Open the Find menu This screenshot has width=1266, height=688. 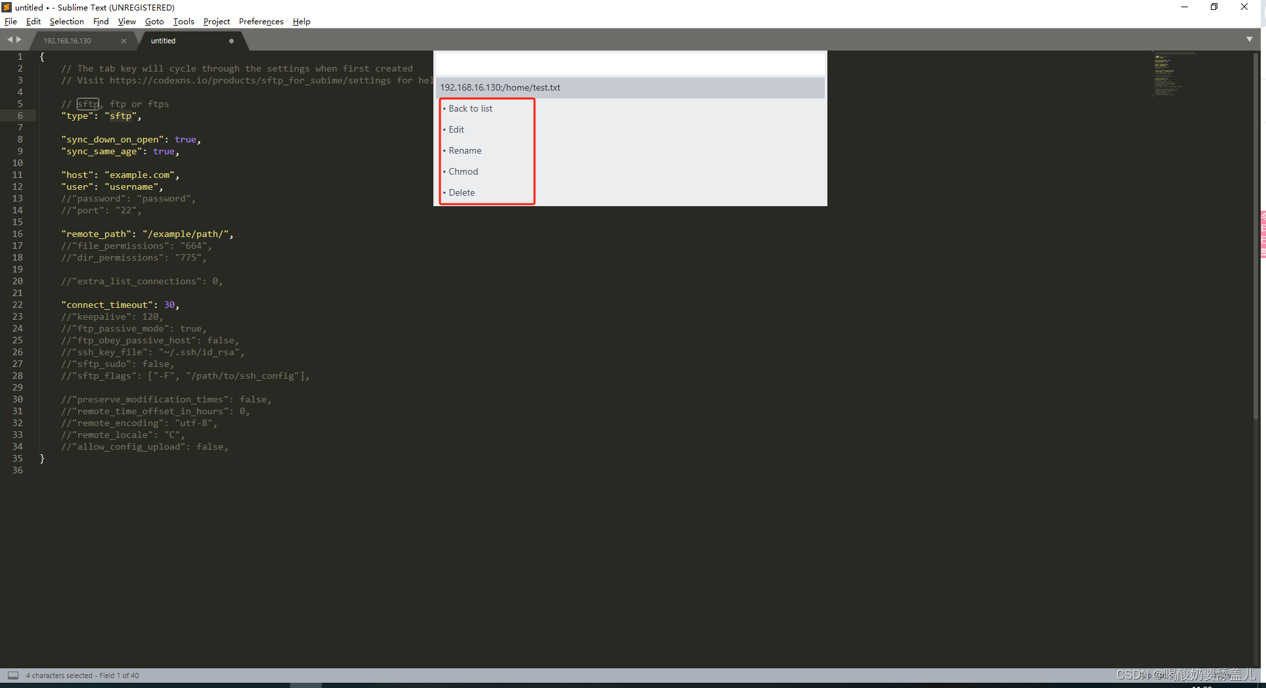(x=101, y=22)
